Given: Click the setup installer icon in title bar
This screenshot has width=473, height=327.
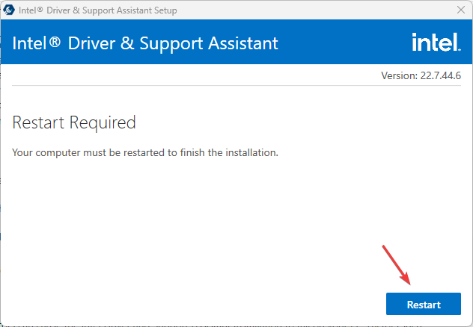Looking at the screenshot, I should point(10,10).
